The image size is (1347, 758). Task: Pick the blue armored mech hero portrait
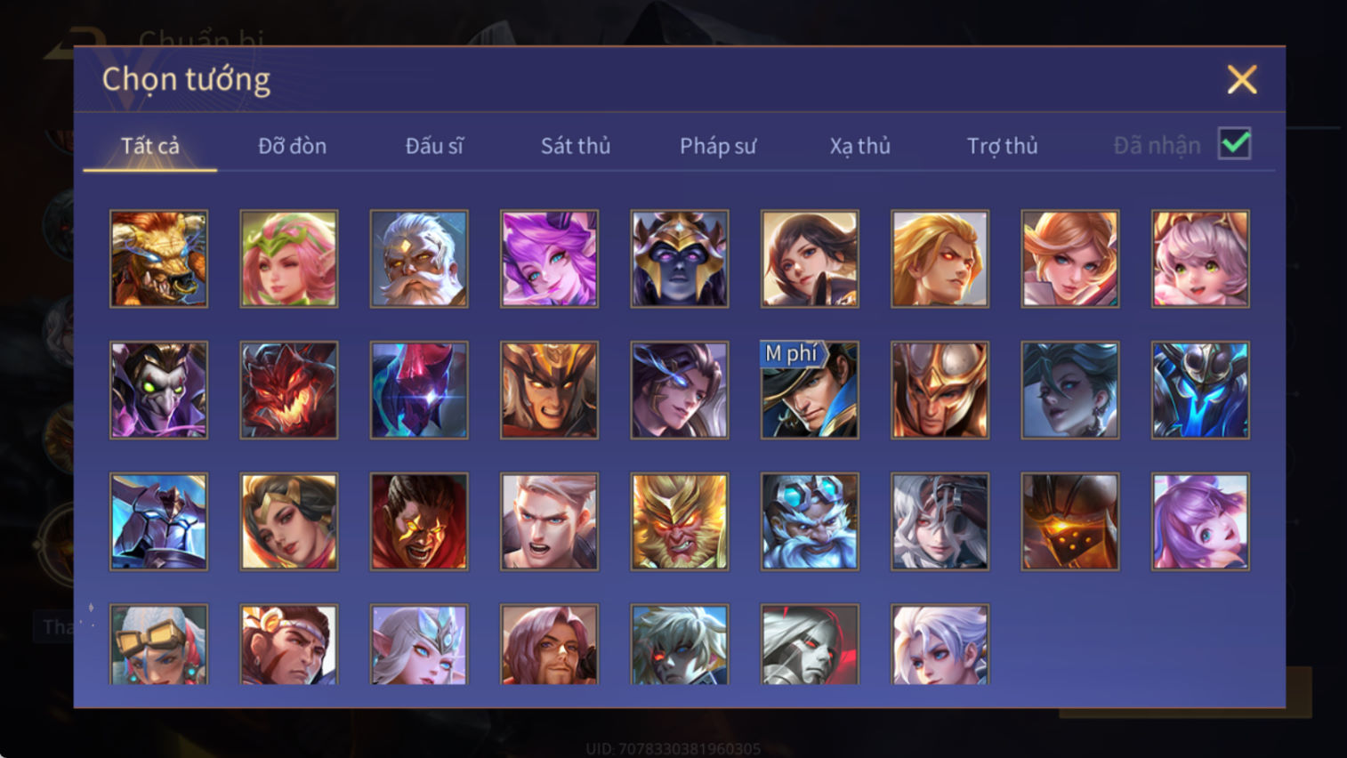(1200, 390)
